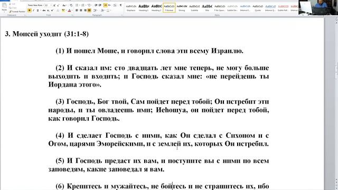Image resolution: width=338 pixels, height=190 pixels.
Task: Open the underline style dropdown arrow
Action: click(41, 10)
